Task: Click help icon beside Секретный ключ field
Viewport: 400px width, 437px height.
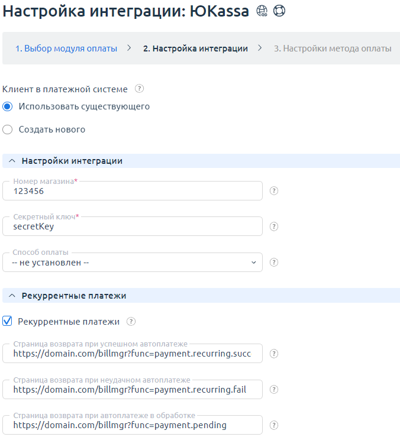Action: tap(274, 226)
